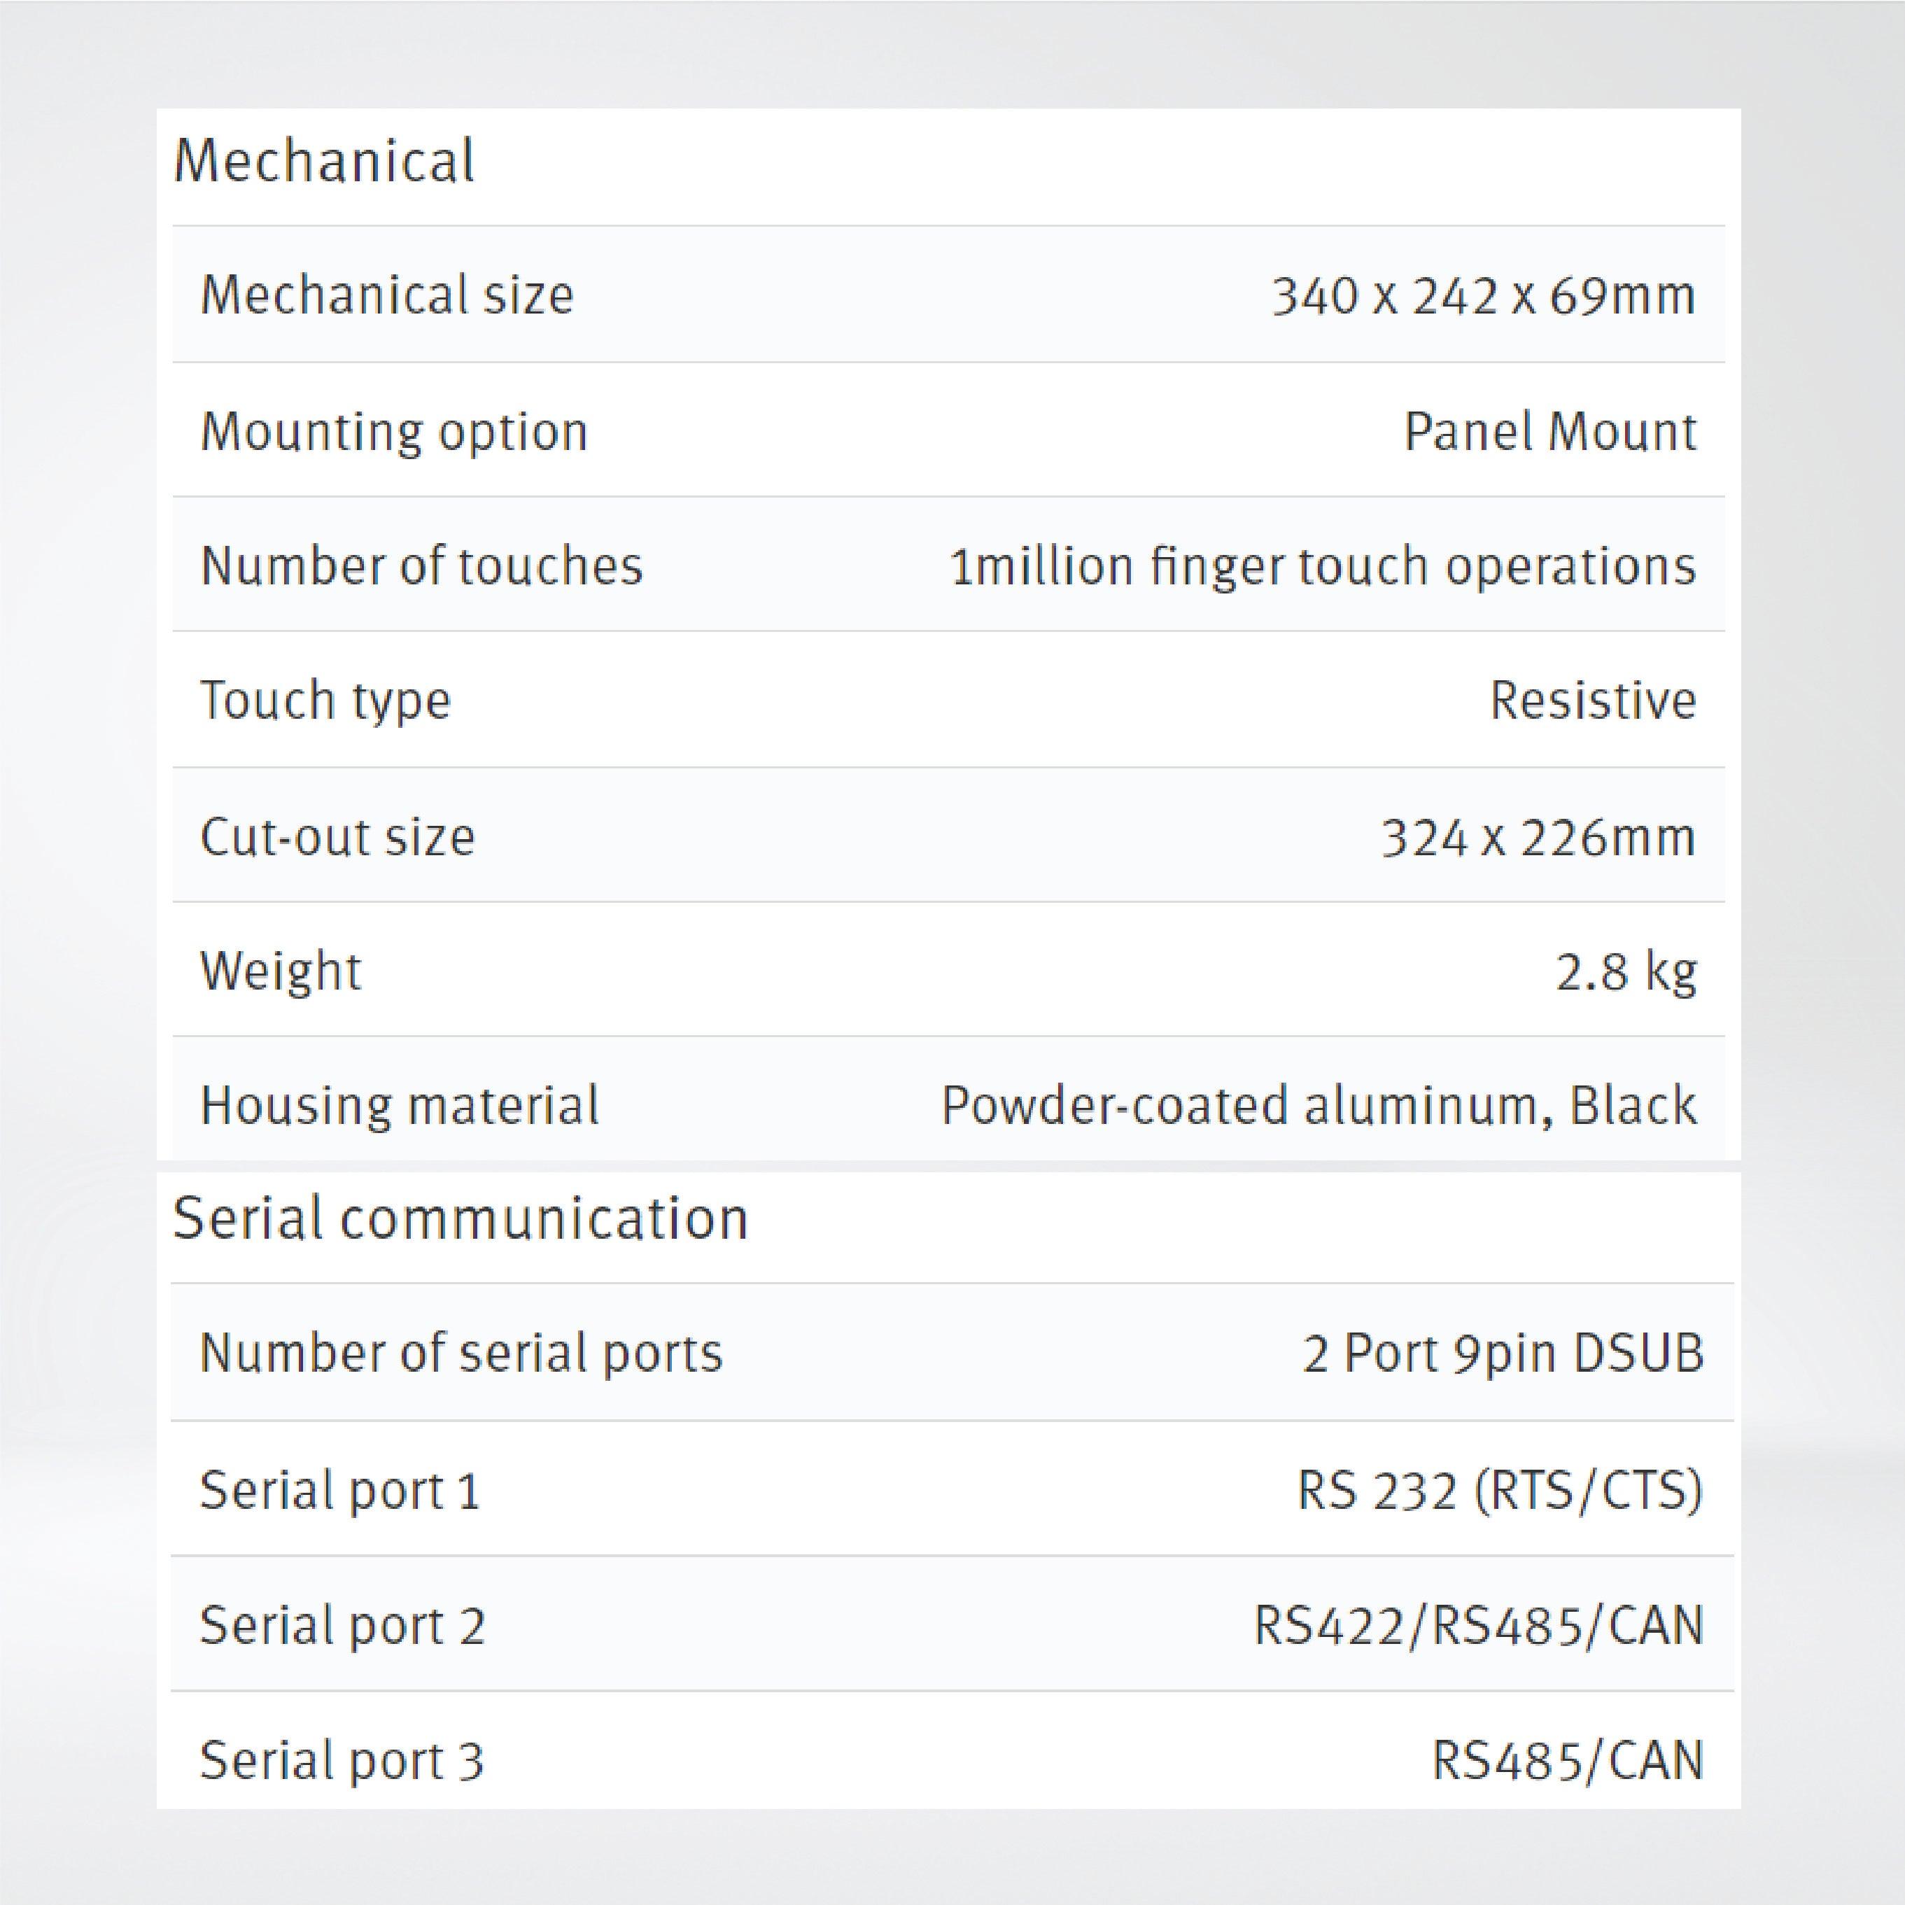Click the RS 232 (RTS/CTS) value
This screenshot has height=1905, width=1905.
click(x=1500, y=1489)
